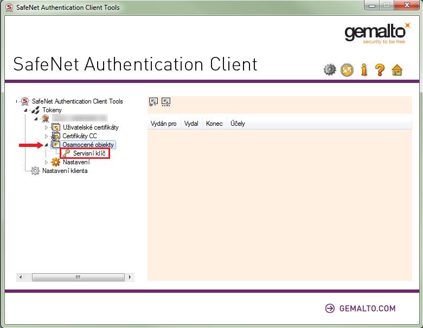Close the SafeNet Authentication Client Tools window
Image resolution: width=423 pixels, height=328 pixels.
click(x=407, y=5)
